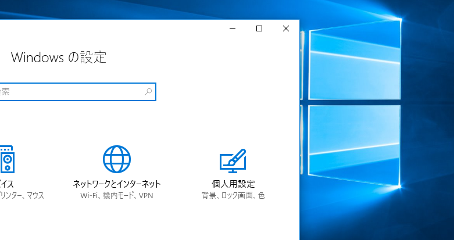Open the ネットワークとインターネット globe icon
Image resolution: width=454 pixels, height=240 pixels.
coord(117,159)
